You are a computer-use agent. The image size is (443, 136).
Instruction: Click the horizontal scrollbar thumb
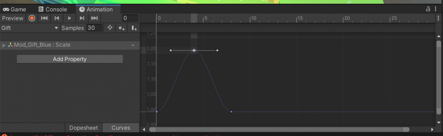tap(279, 129)
